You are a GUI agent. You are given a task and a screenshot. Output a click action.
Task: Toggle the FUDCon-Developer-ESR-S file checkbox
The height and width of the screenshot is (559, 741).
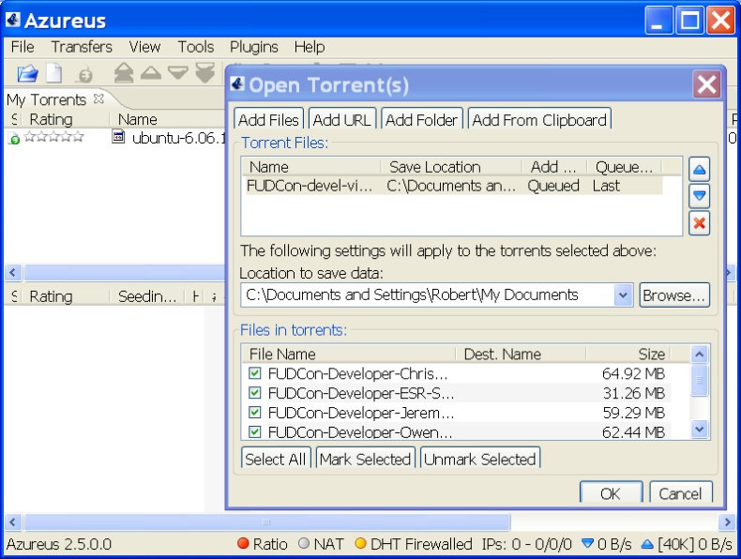click(255, 393)
